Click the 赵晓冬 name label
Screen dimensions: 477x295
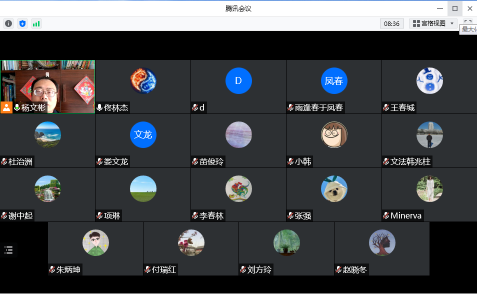point(354,270)
